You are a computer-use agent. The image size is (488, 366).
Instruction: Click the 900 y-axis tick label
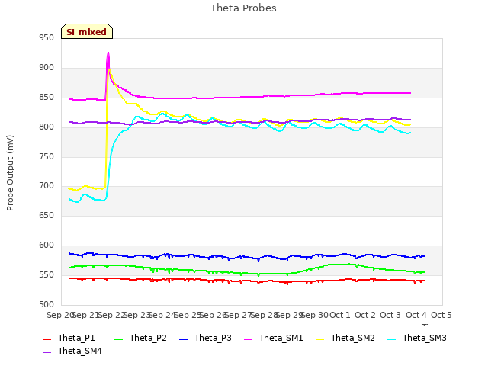[x=47, y=68]
